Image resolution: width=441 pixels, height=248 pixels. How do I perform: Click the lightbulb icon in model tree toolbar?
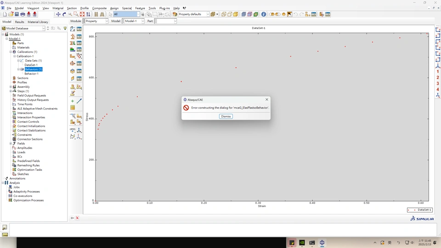pos(65,28)
